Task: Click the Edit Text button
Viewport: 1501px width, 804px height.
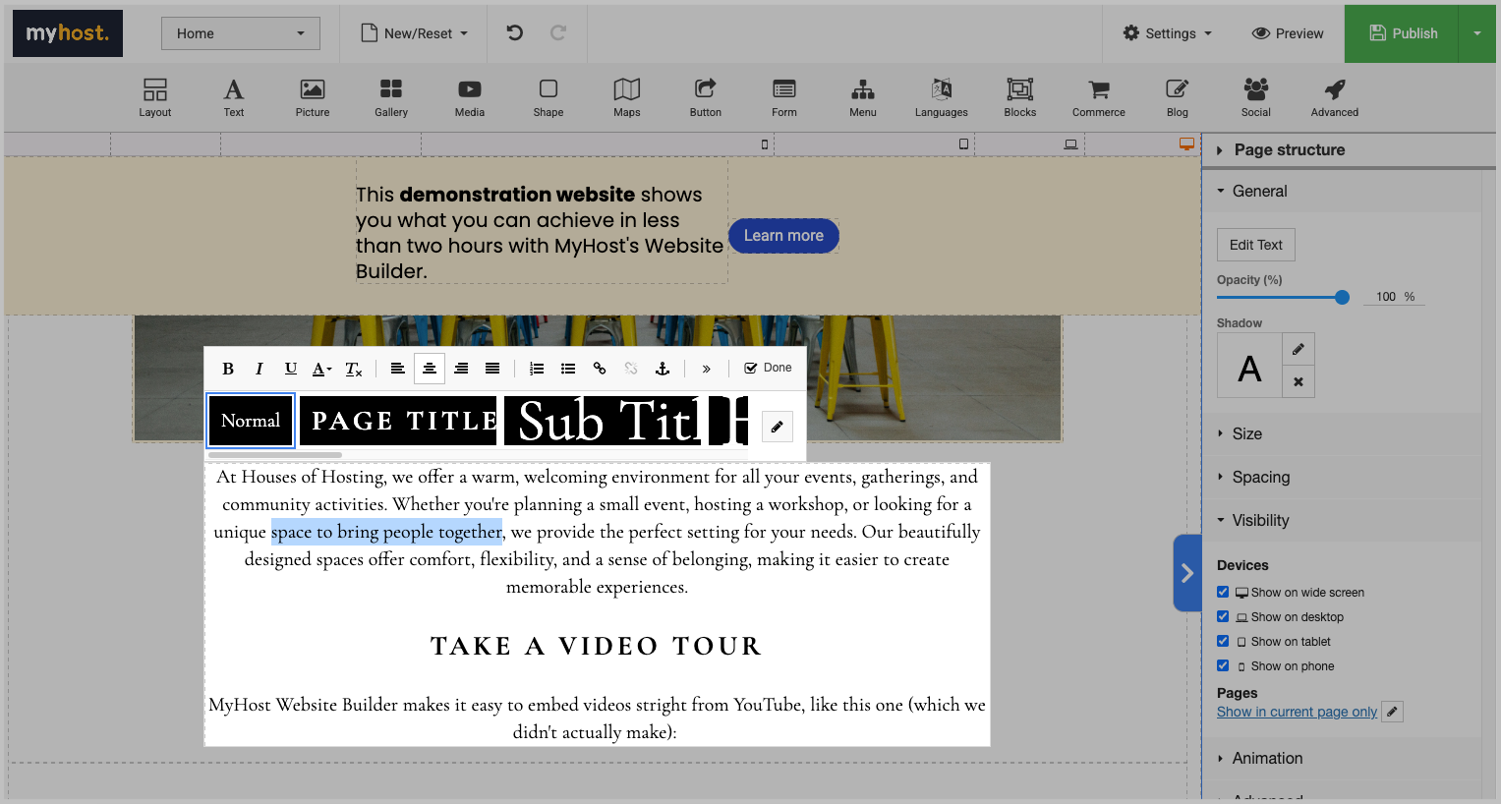Action: 1255,245
